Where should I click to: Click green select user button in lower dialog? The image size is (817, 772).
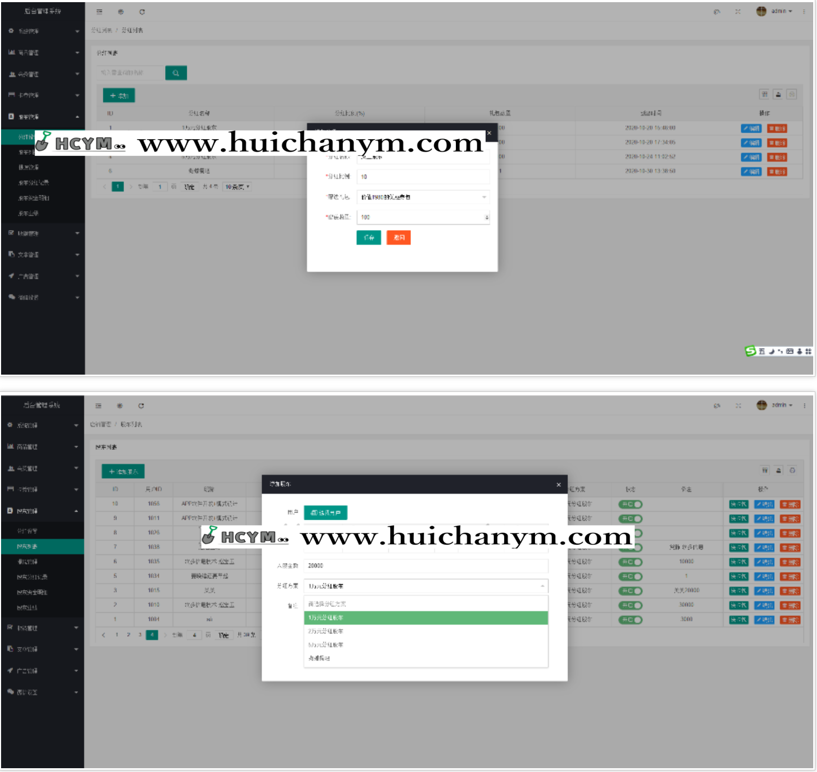(x=325, y=513)
